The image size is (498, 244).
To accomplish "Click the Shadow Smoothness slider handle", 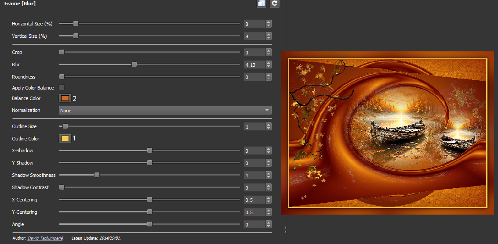I will pos(97,175).
